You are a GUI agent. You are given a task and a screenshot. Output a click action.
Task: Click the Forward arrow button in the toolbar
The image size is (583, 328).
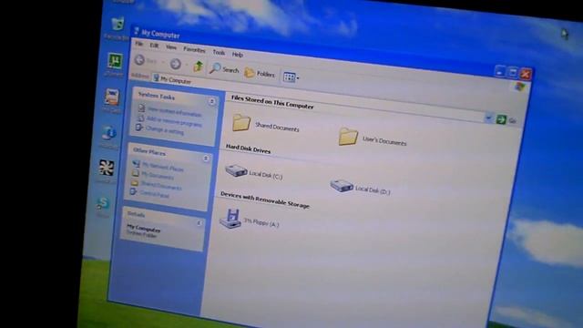click(x=176, y=64)
